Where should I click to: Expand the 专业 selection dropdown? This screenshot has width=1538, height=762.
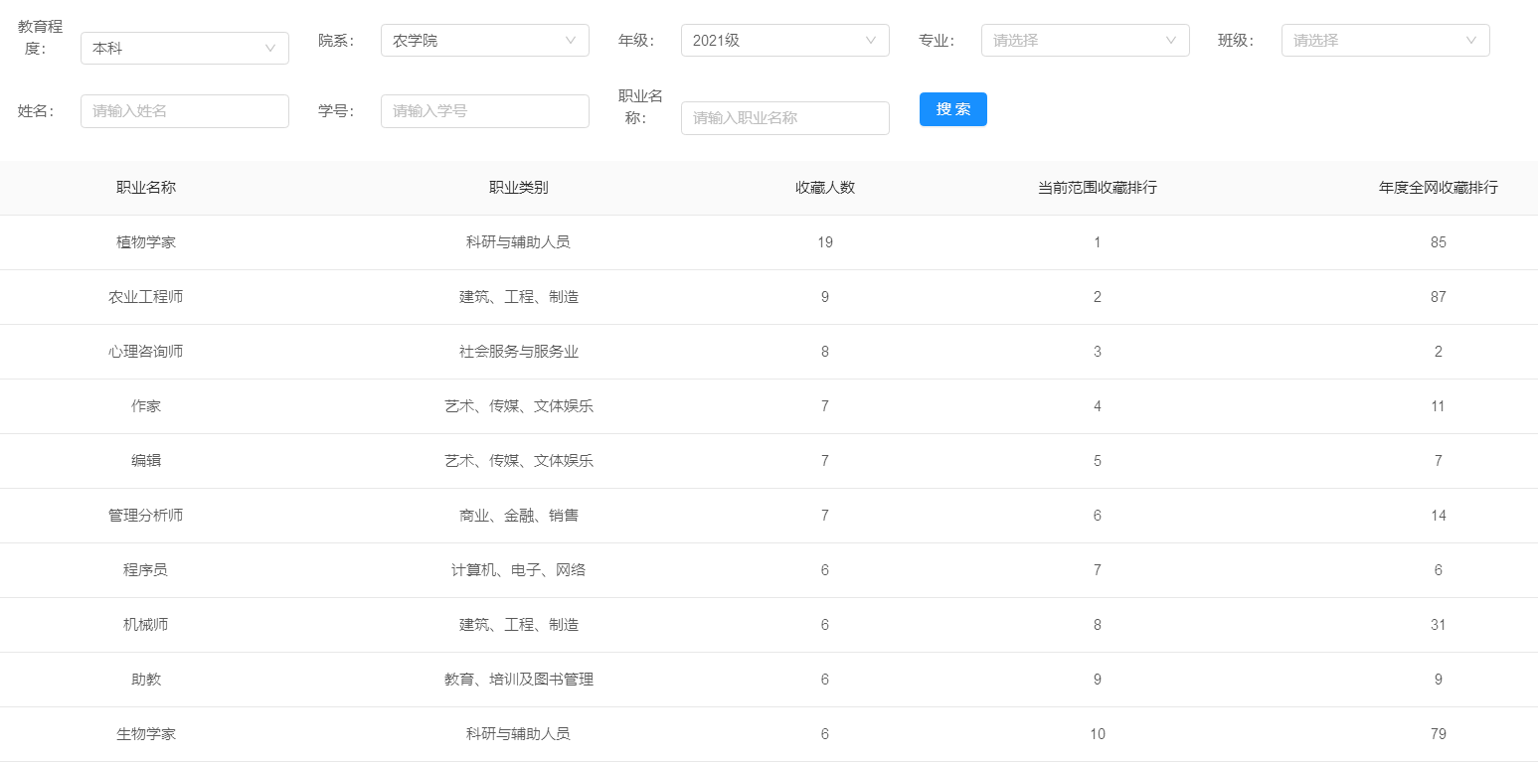(x=1085, y=40)
